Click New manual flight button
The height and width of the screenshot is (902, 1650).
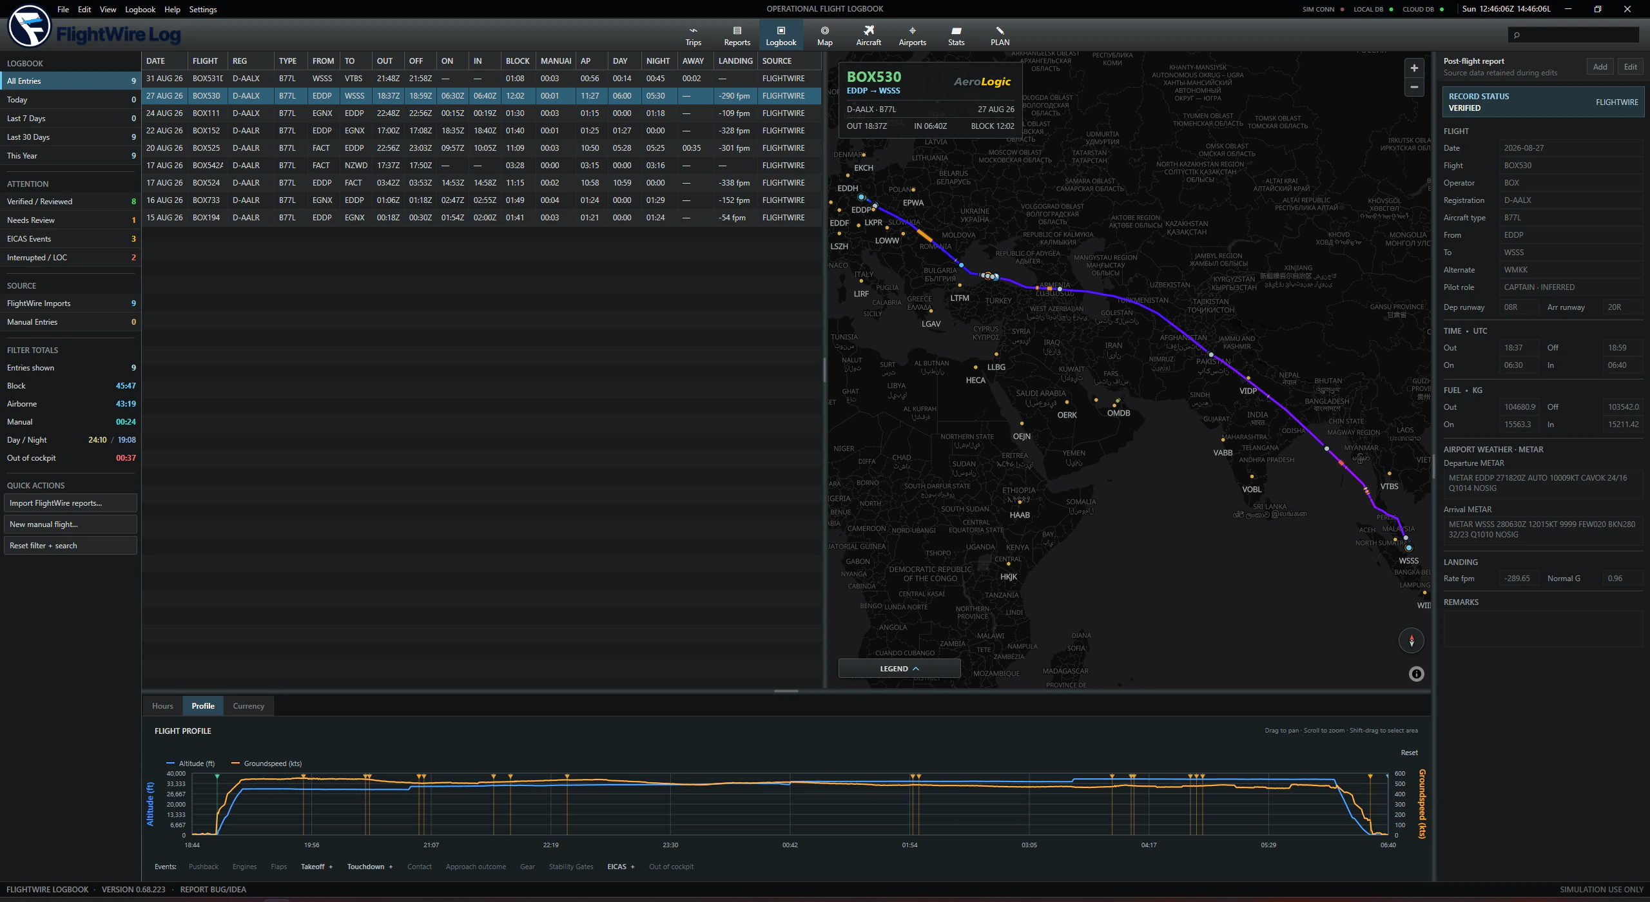70,524
